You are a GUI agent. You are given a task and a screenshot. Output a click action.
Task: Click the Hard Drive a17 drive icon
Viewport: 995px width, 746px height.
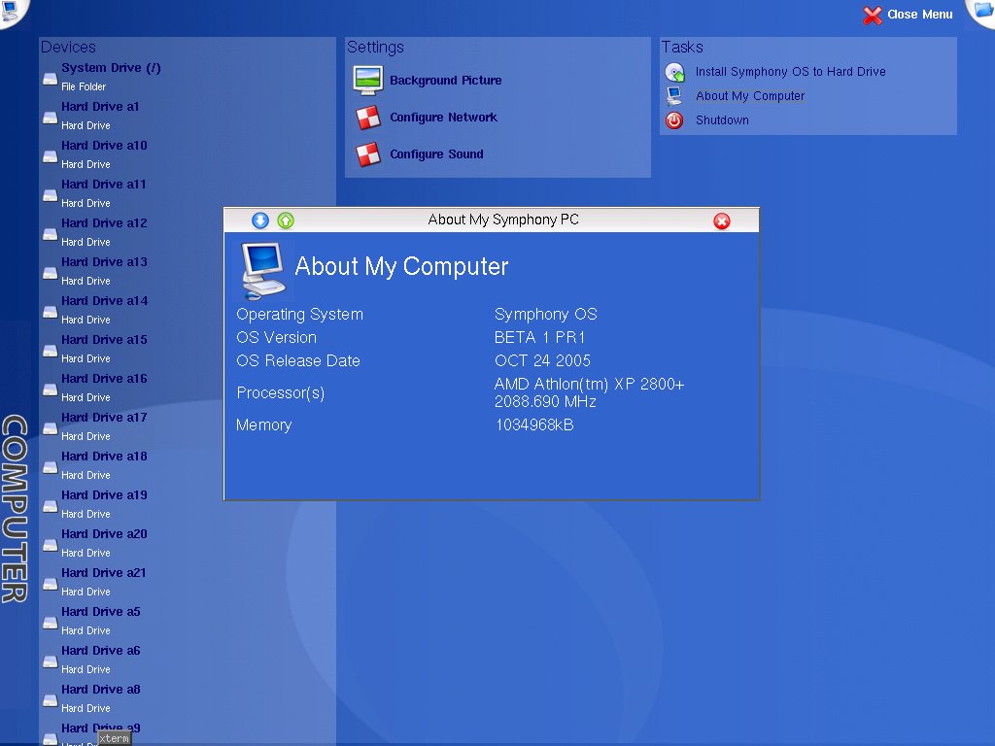51,427
